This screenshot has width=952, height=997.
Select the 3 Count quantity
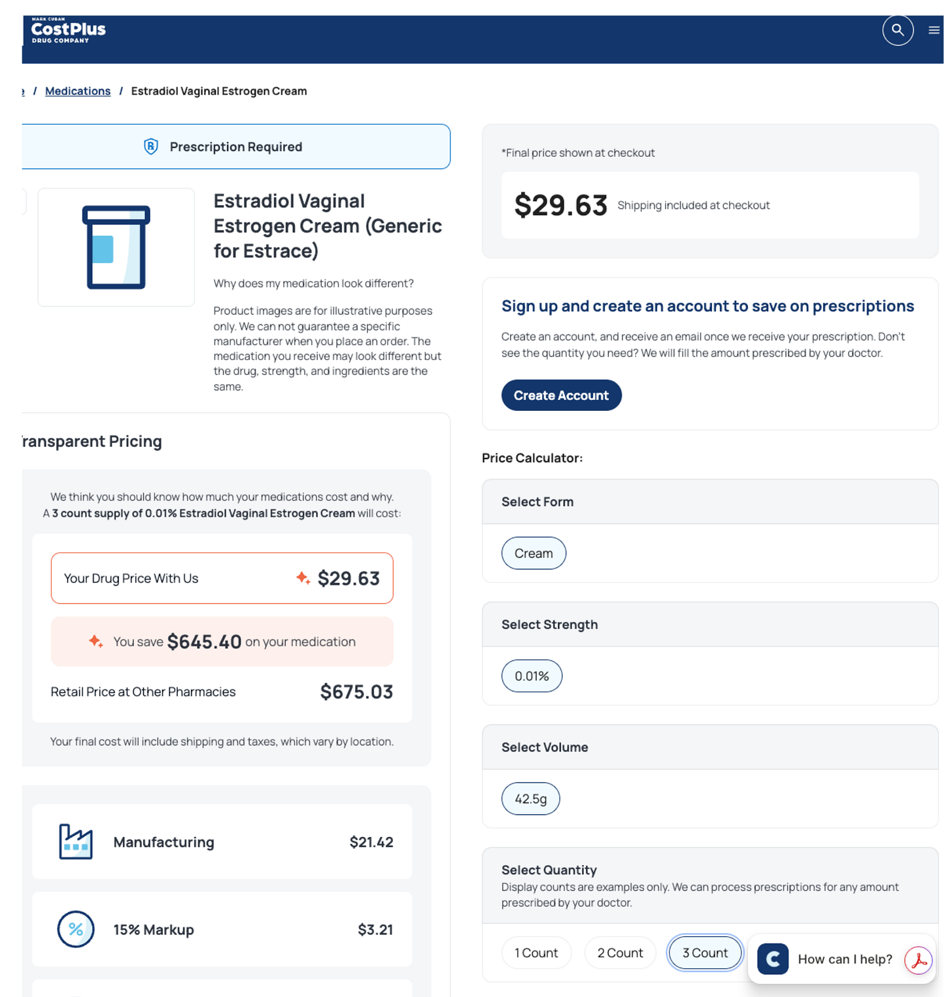[x=705, y=953]
